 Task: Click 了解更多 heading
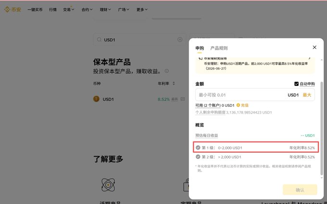(108, 159)
